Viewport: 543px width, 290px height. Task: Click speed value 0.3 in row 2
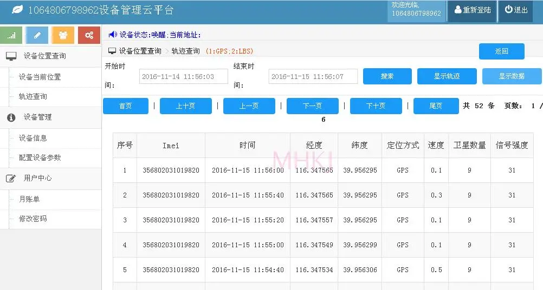coord(436,195)
